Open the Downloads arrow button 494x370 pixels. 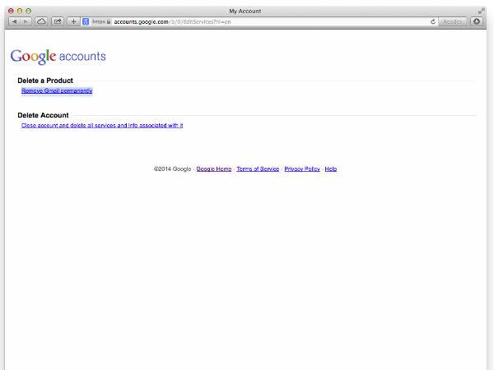click(x=477, y=21)
